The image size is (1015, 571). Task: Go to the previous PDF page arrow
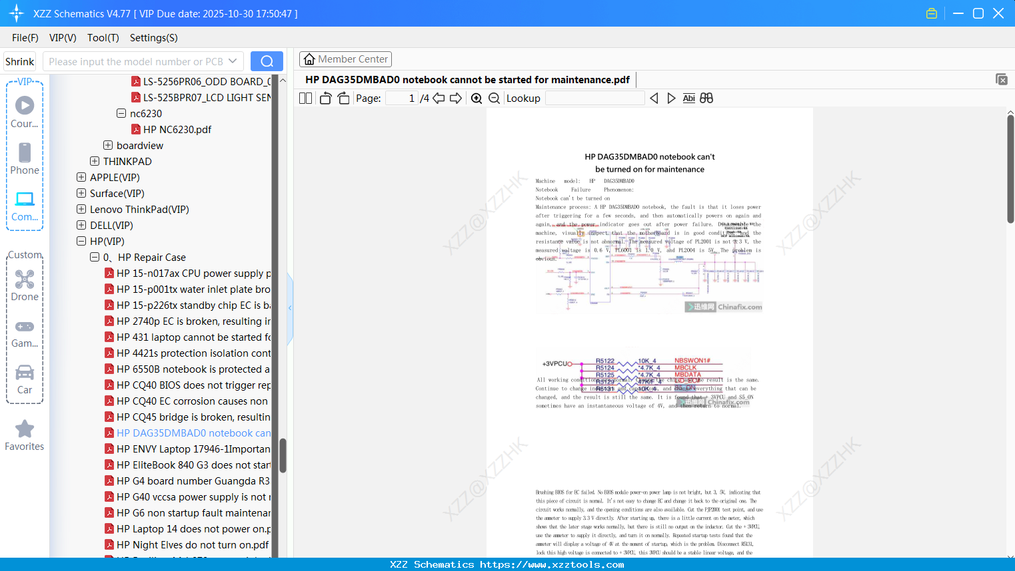439,98
